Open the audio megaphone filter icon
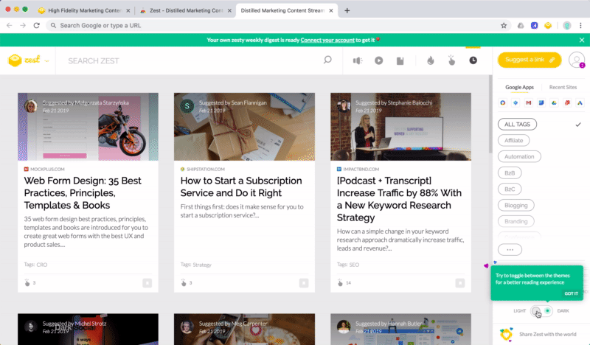This screenshot has height=345, width=590. [x=358, y=60]
